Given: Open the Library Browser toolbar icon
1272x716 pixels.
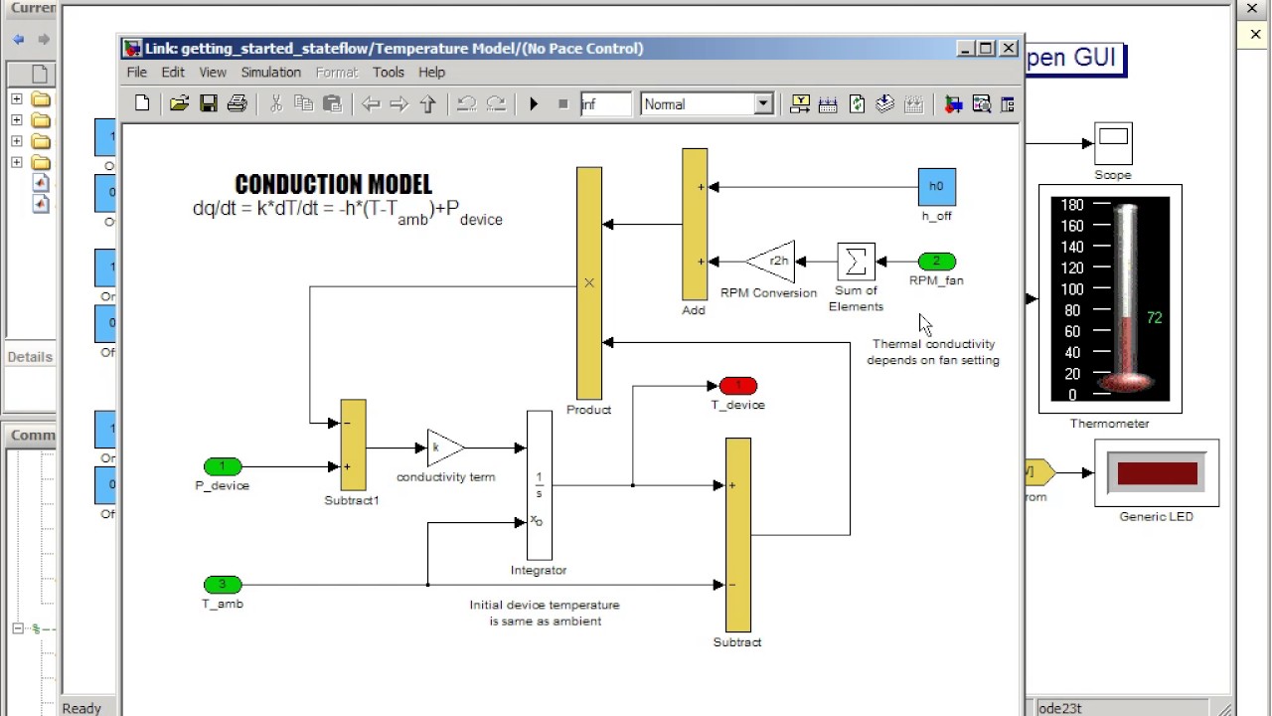Looking at the screenshot, I should pos(953,103).
